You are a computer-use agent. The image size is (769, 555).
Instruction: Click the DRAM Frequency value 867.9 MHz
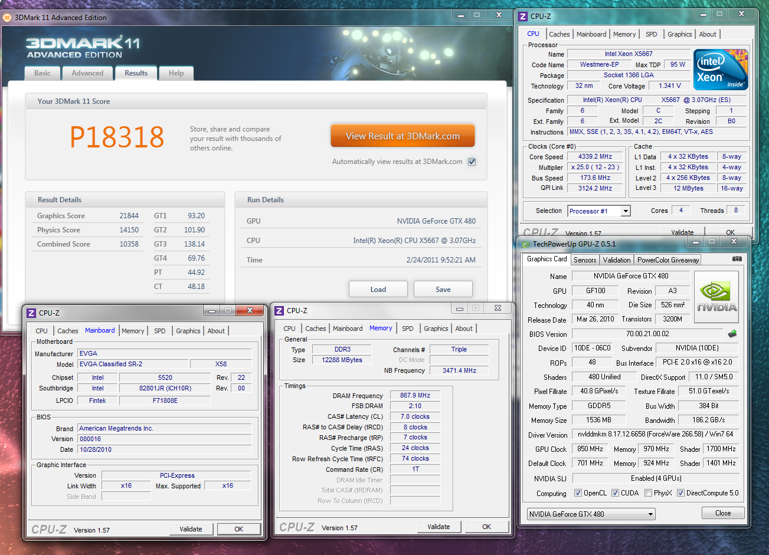click(415, 396)
